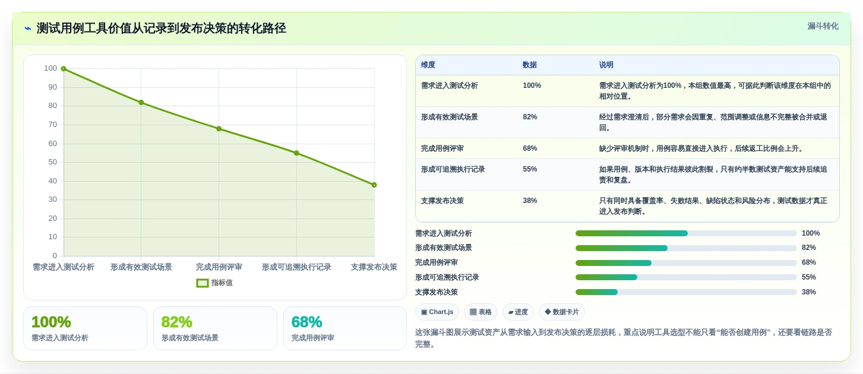Image resolution: width=863 pixels, height=374 pixels.
Task: Click the 支撑发布决策 progress bar
Action: point(686,292)
